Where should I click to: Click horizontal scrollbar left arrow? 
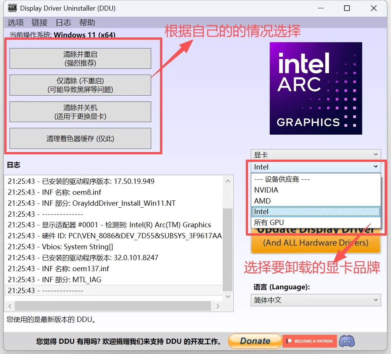(x=10, y=306)
